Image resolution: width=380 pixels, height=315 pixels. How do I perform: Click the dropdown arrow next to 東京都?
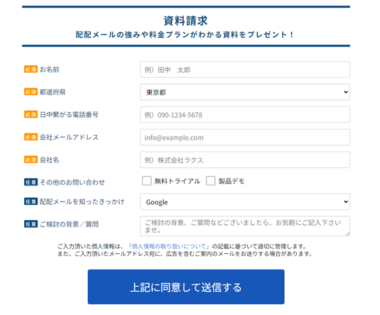point(346,92)
